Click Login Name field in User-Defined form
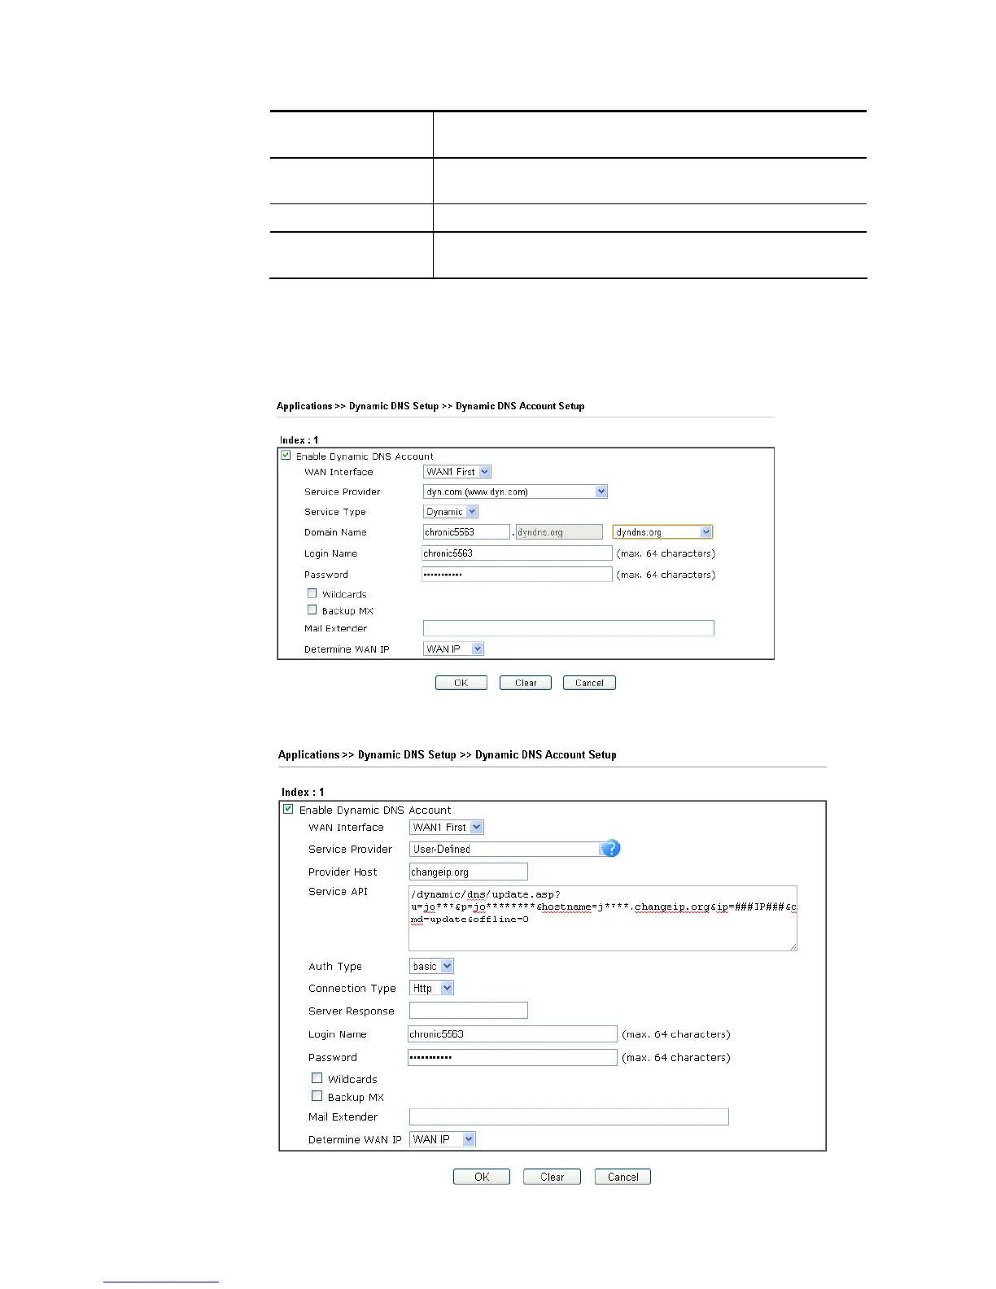The width and height of the screenshot is (996, 1289). pyautogui.click(x=512, y=1034)
